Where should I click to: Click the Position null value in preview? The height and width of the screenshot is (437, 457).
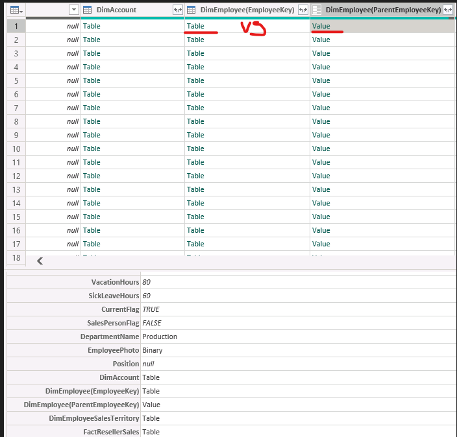point(148,364)
